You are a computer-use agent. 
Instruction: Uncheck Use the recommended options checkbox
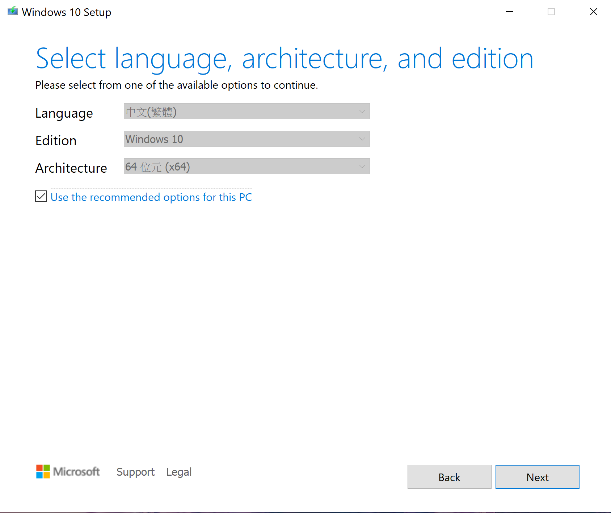coord(41,197)
